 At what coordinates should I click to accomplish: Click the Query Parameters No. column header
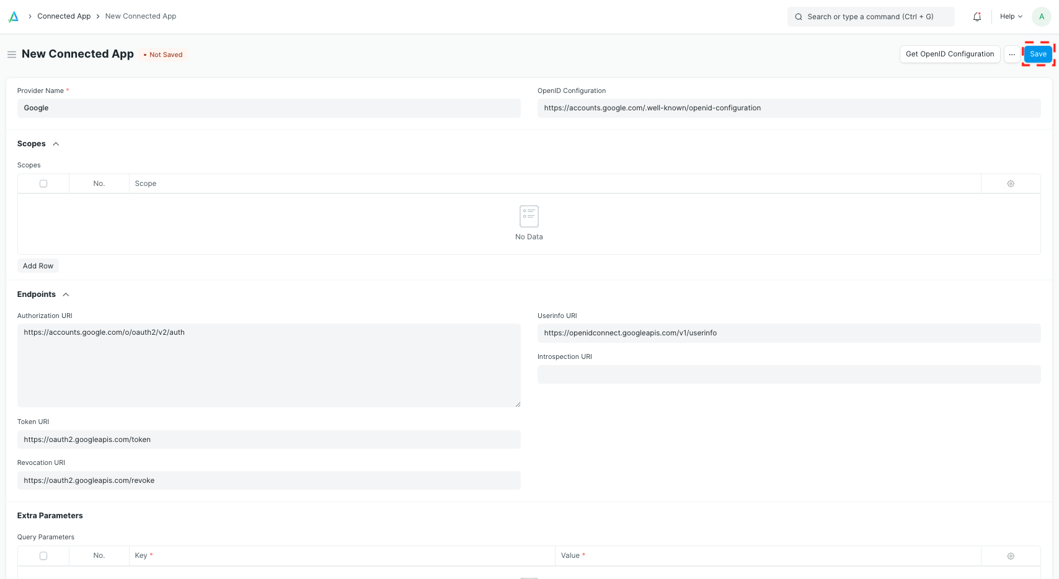click(x=99, y=555)
